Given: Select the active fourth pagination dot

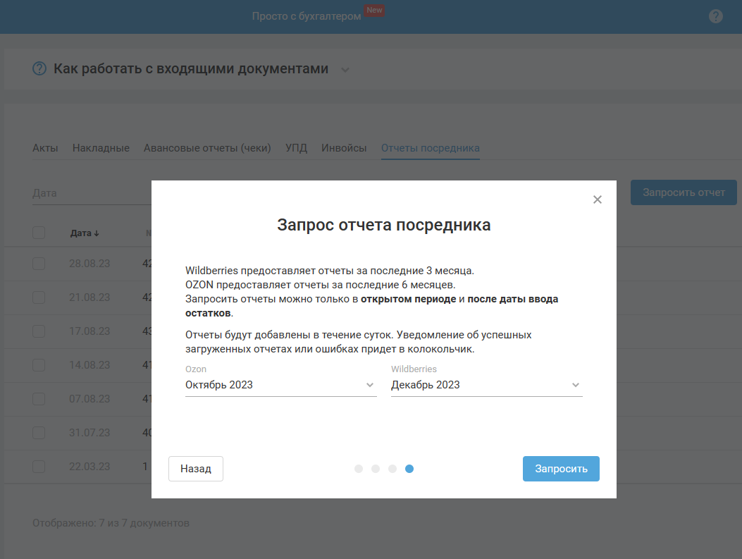Looking at the screenshot, I should pyautogui.click(x=409, y=469).
